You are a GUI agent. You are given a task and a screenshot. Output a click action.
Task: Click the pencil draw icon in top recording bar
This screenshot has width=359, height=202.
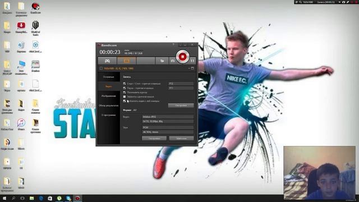click(348, 2)
